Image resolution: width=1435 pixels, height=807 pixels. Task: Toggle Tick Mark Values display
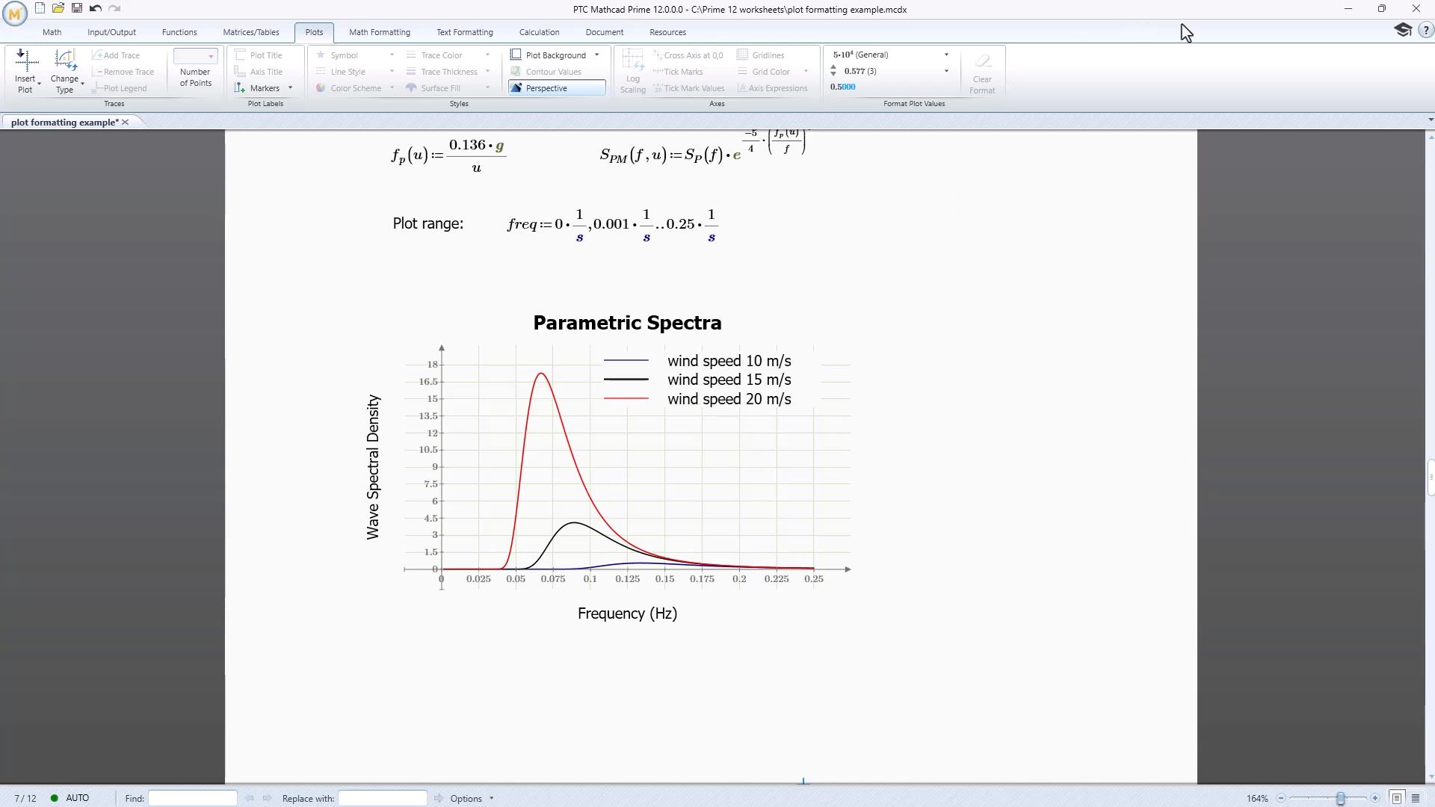(x=688, y=88)
